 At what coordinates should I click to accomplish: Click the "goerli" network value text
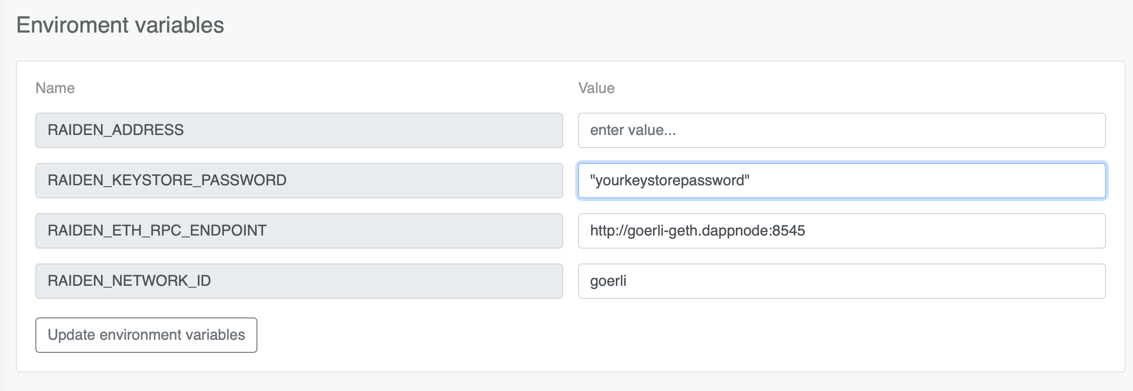[x=608, y=281]
